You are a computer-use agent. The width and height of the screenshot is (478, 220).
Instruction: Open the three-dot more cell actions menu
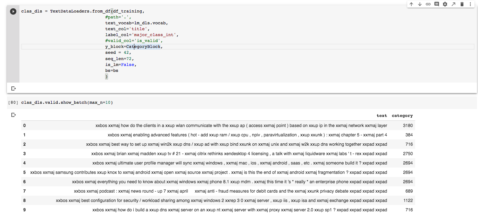point(470,4)
